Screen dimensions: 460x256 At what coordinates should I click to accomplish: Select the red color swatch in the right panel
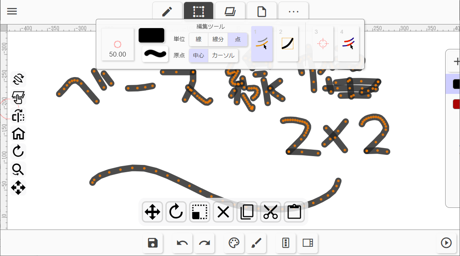[458, 104]
